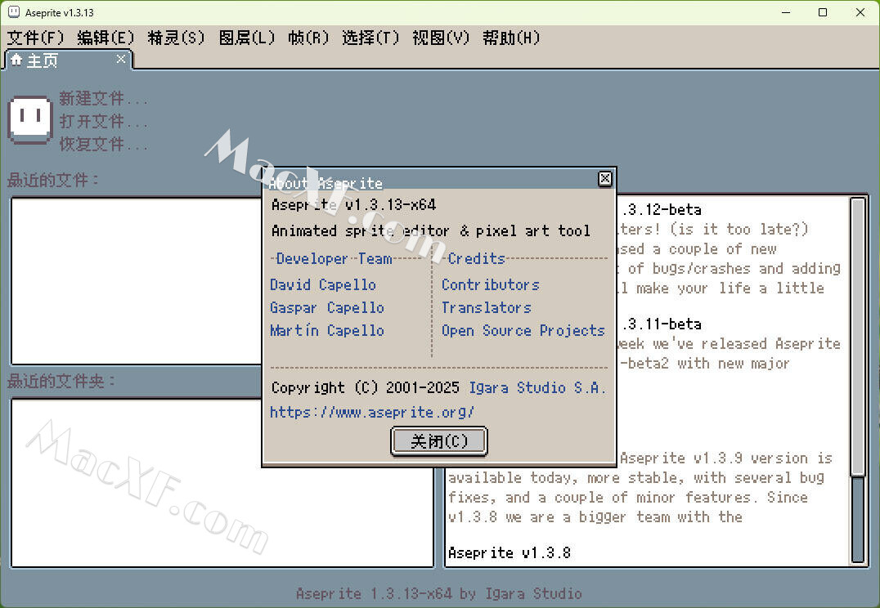The width and height of the screenshot is (880, 608).
Task: Click the Aseprite v1.3.8 news headline
Action: [x=510, y=553]
